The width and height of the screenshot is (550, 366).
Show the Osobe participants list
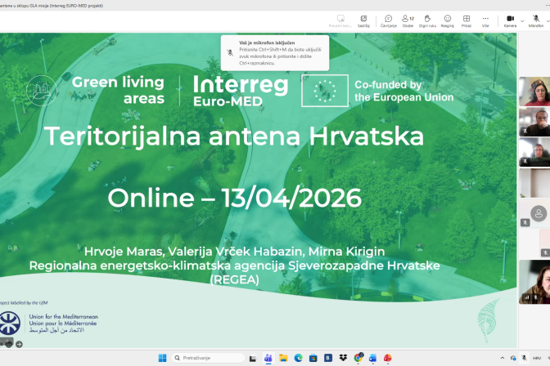click(x=408, y=21)
